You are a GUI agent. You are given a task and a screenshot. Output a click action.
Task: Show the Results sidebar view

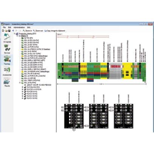(x=7, y=82)
